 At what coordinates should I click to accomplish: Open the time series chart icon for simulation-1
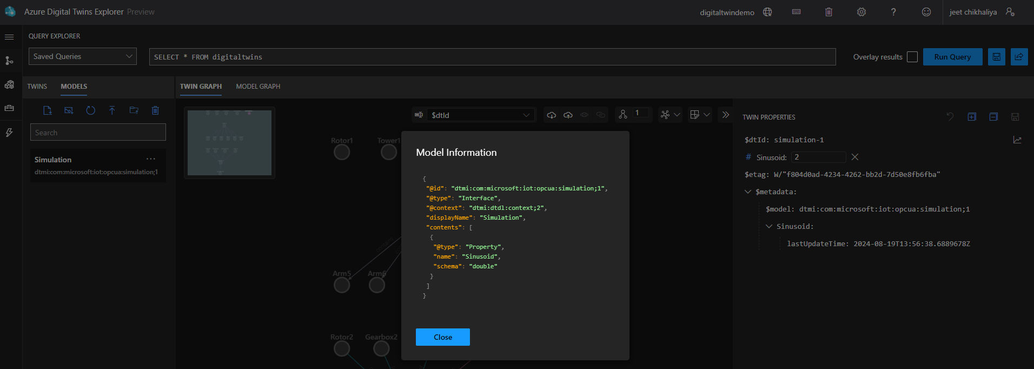[1017, 140]
